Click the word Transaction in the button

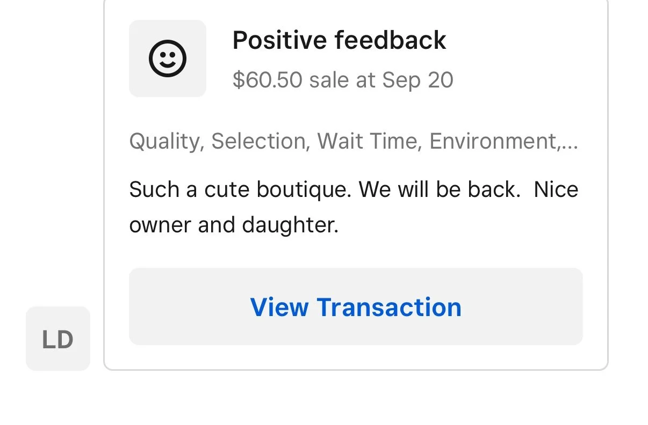coord(389,307)
